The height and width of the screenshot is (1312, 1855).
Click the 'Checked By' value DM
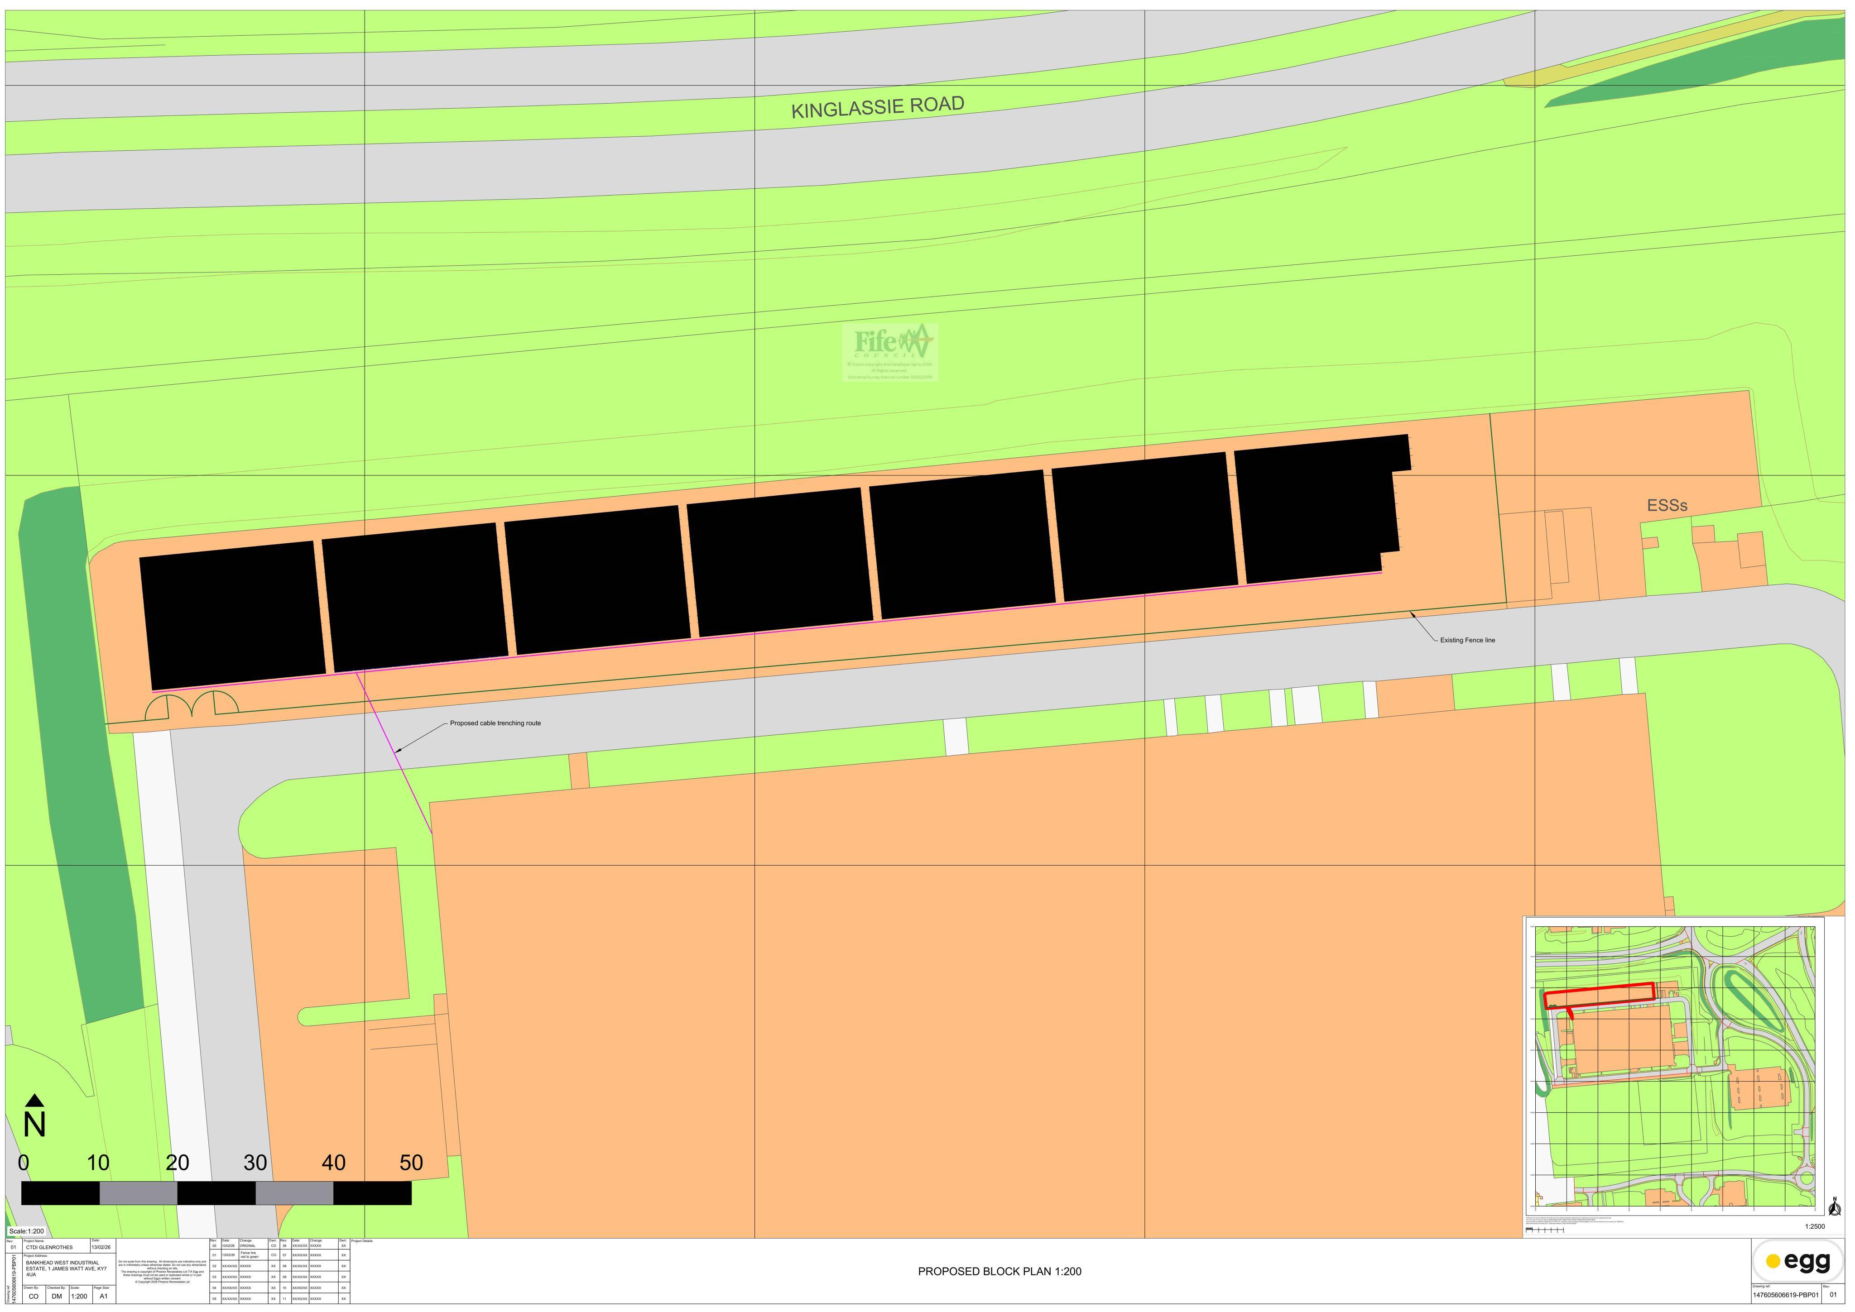[x=57, y=1297]
